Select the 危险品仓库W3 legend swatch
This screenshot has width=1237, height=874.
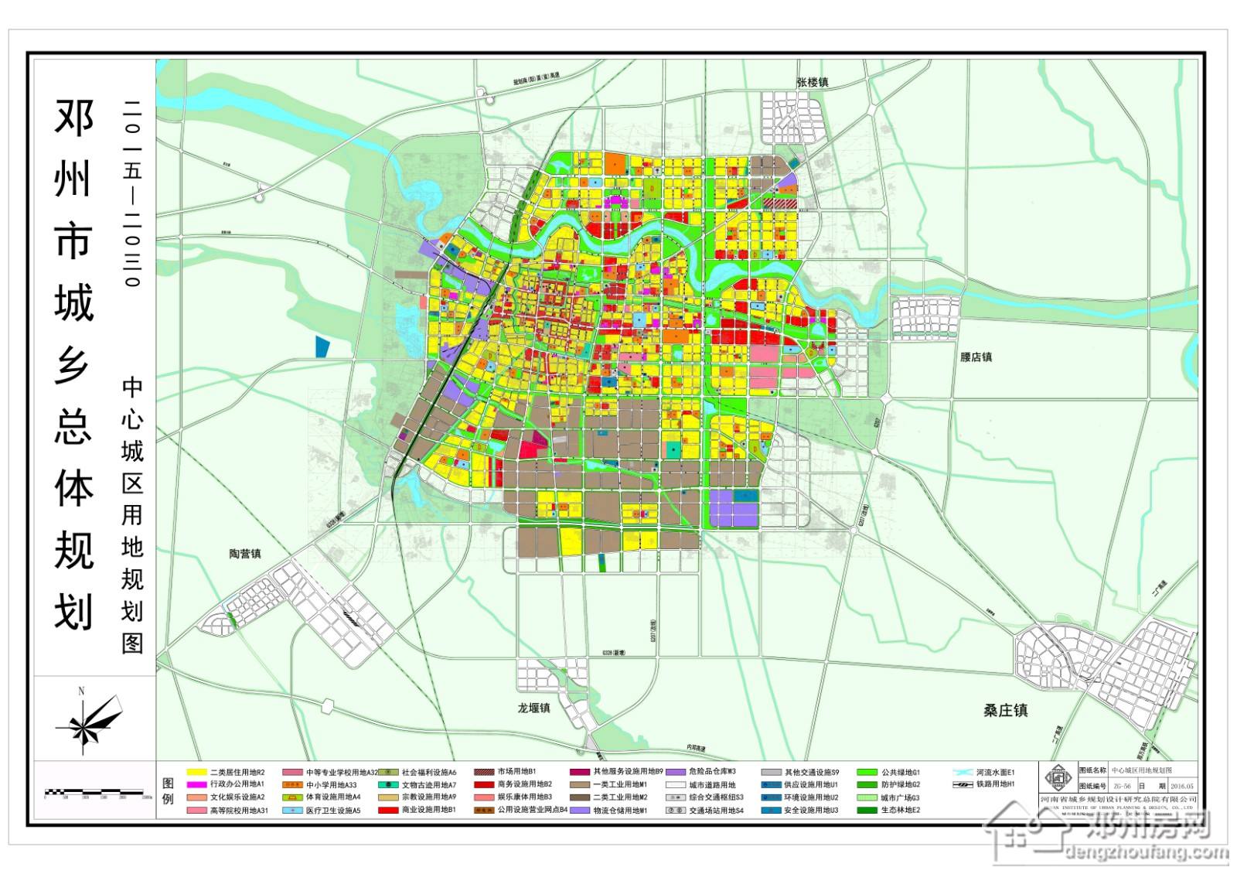[676, 772]
